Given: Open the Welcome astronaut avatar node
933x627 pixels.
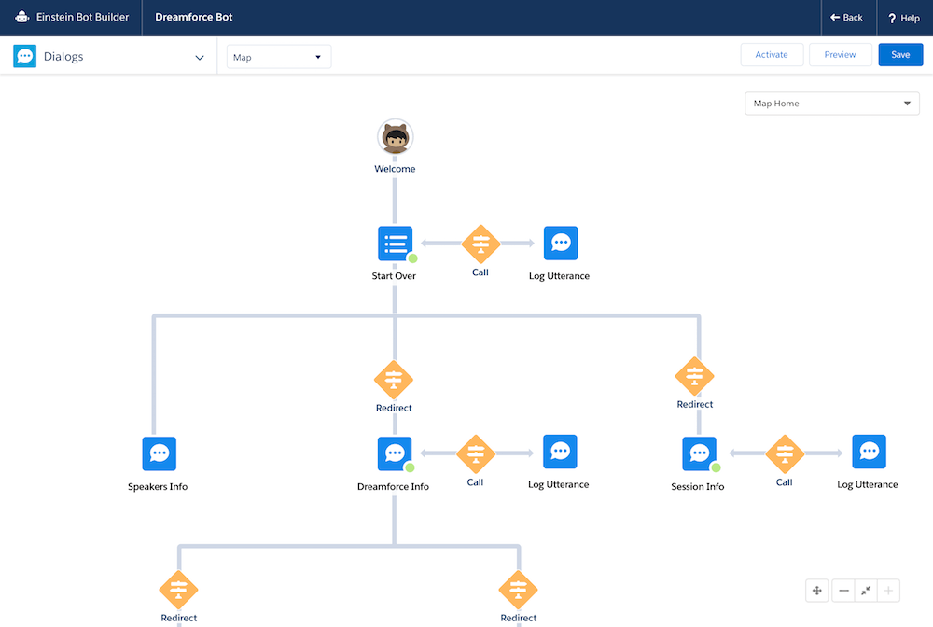Looking at the screenshot, I should coord(395,137).
